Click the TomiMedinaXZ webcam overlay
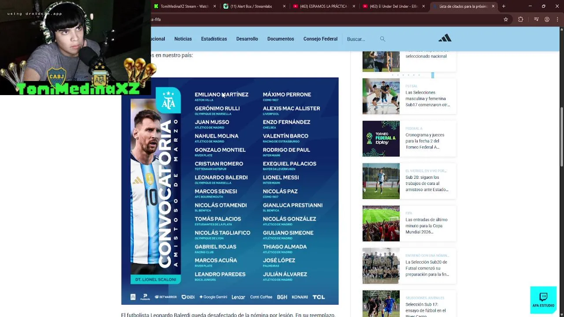The image size is (564, 317). click(x=75, y=48)
